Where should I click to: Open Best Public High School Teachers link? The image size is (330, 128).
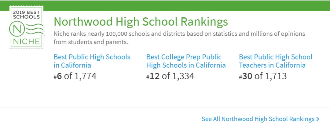276,61
